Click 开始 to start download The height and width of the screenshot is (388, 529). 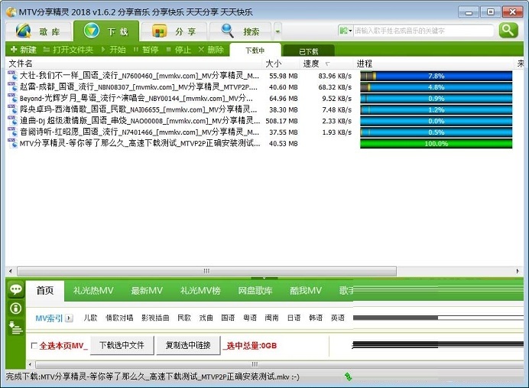pyautogui.click(x=114, y=50)
